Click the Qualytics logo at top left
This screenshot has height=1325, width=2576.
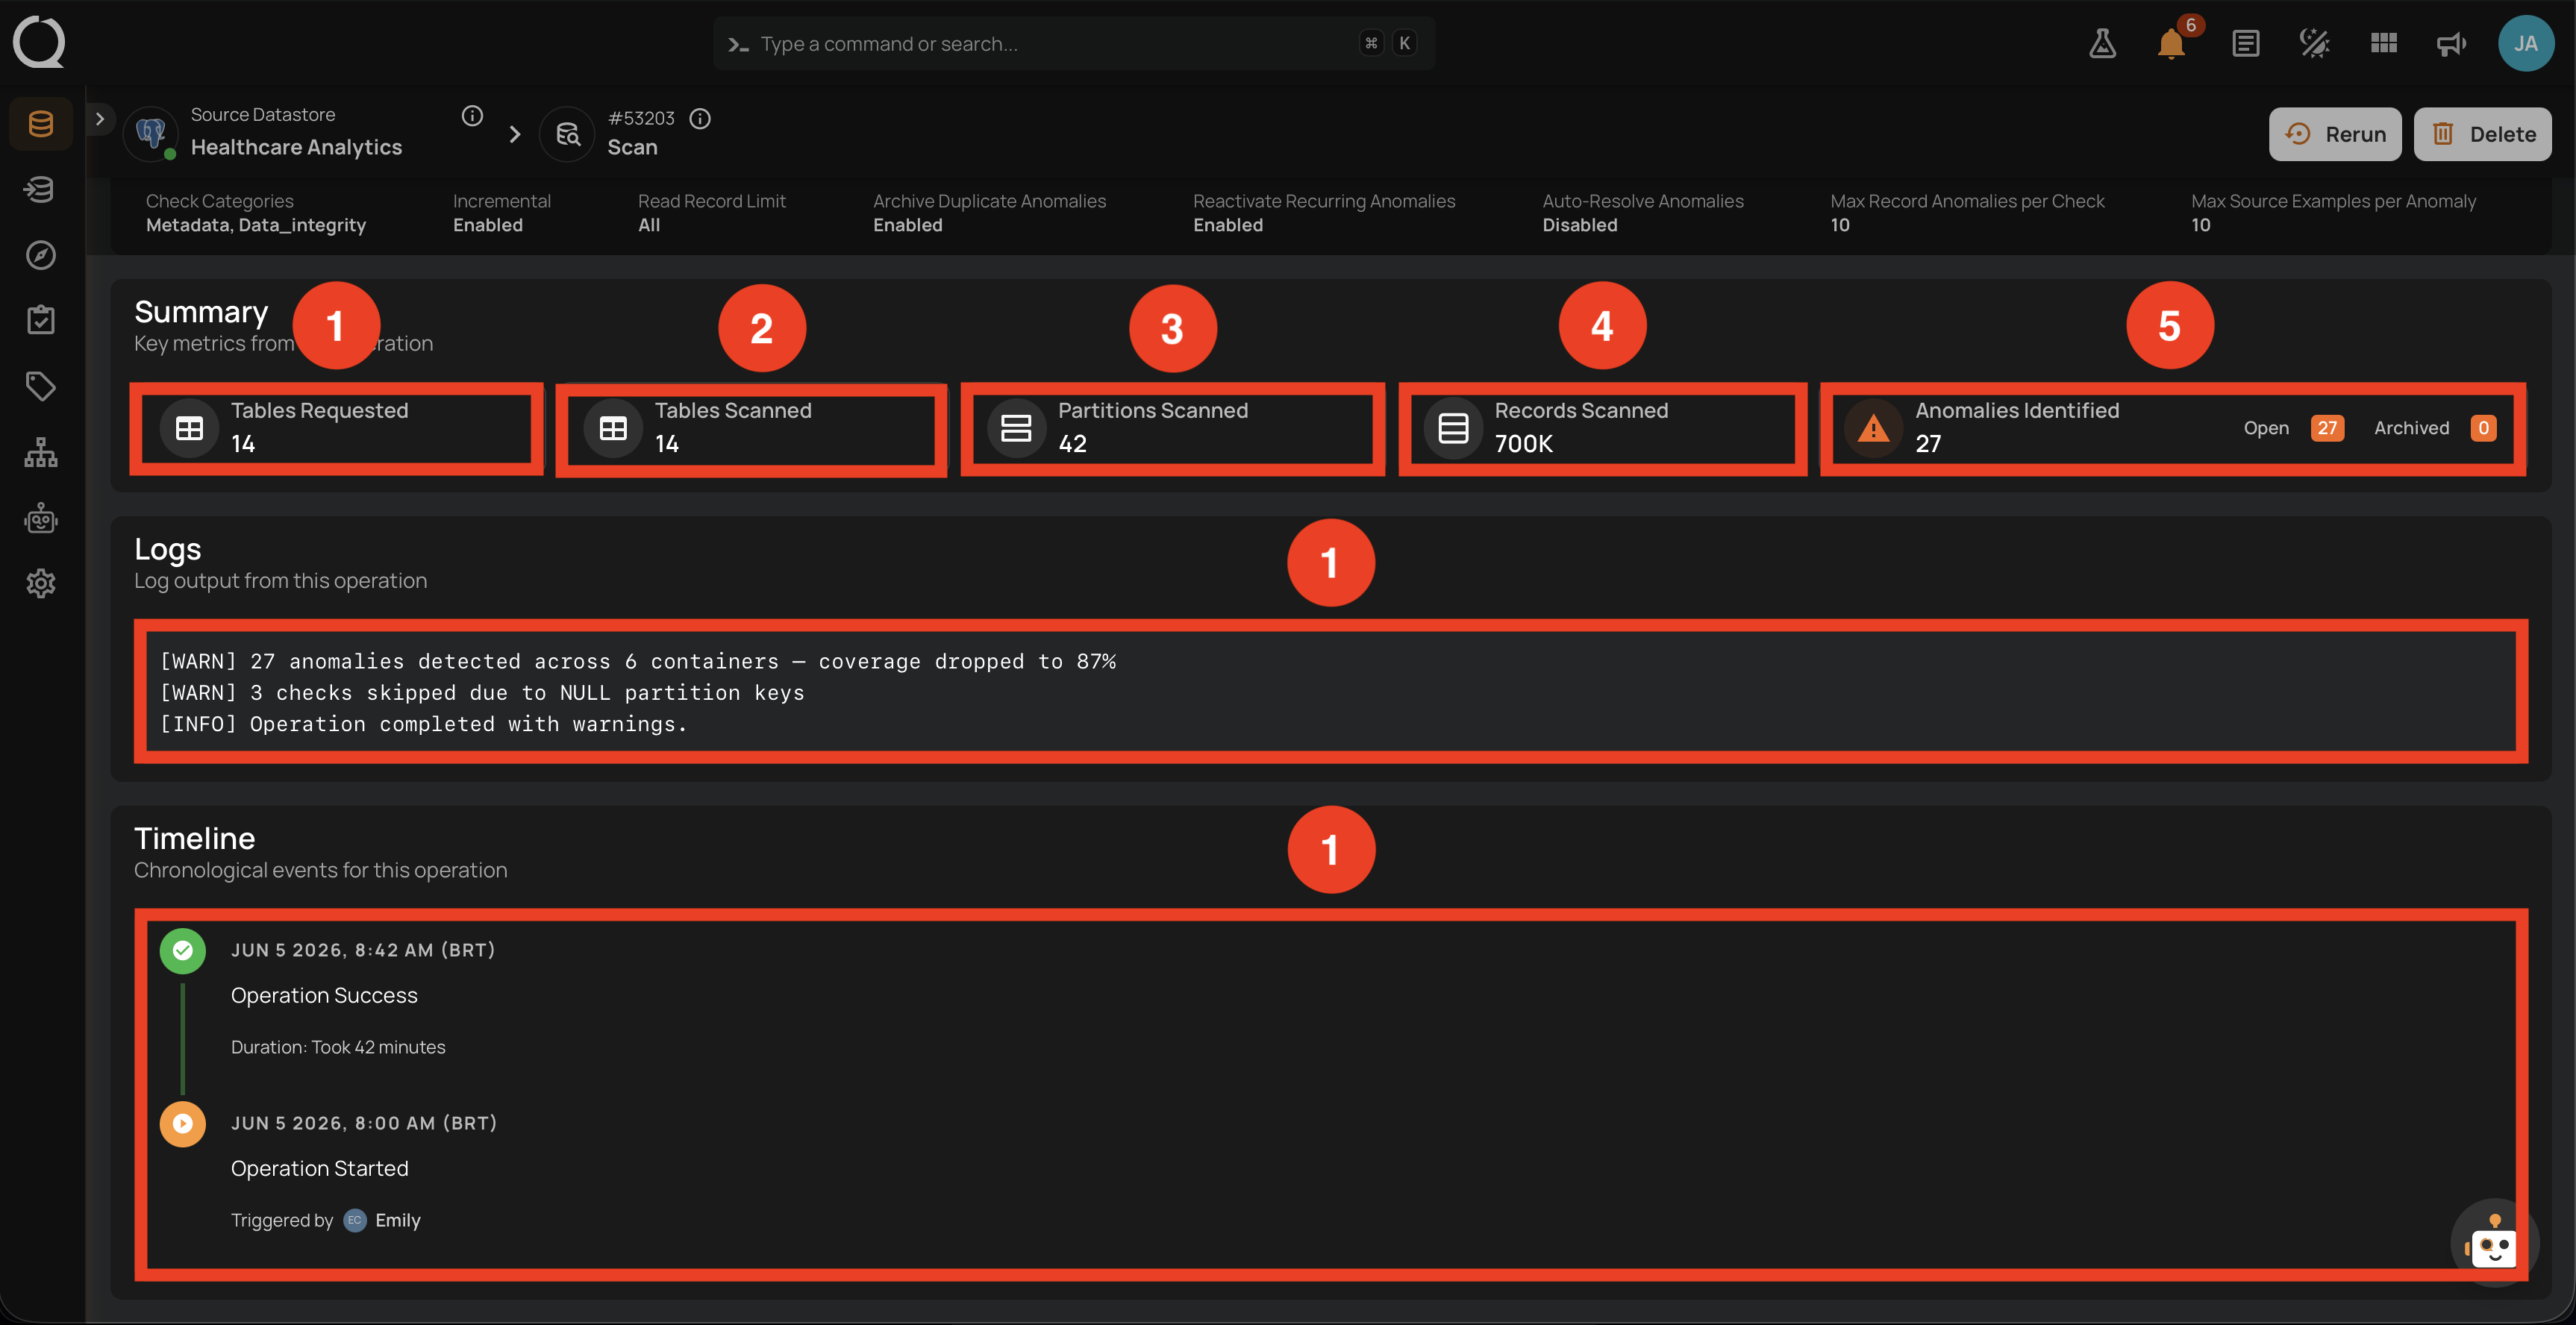[x=39, y=42]
